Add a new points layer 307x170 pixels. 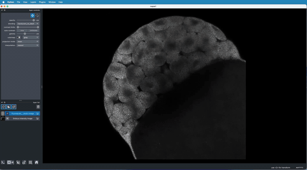pos(3,107)
